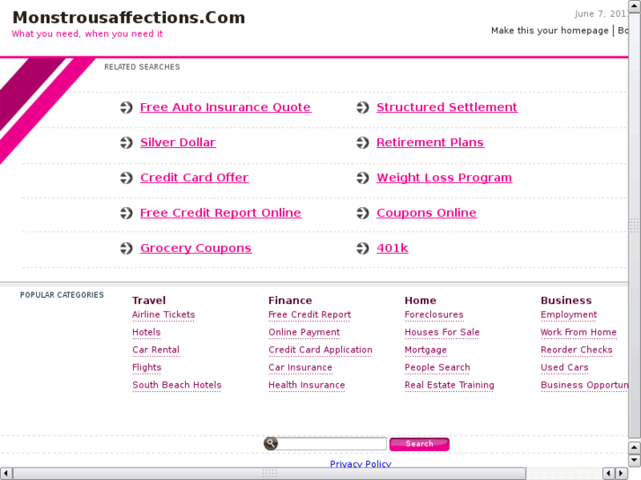Click arrow icon beside Silver Dollar

[127, 143]
